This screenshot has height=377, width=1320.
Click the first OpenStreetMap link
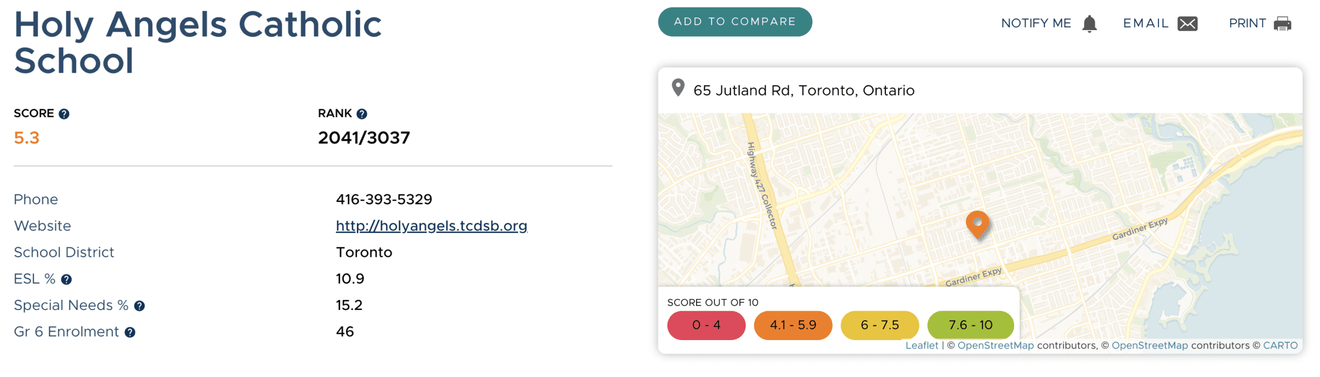[995, 345]
